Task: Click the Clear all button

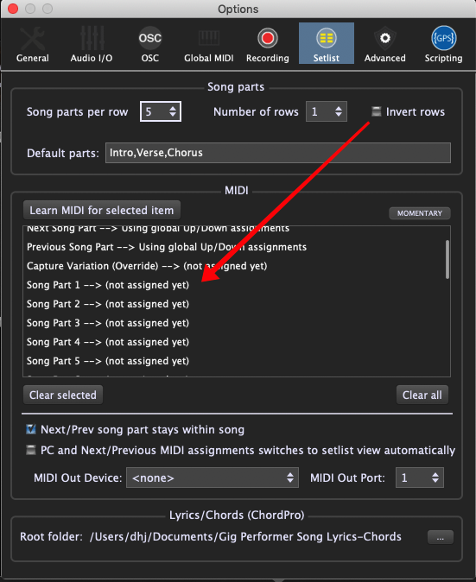Action: point(422,395)
